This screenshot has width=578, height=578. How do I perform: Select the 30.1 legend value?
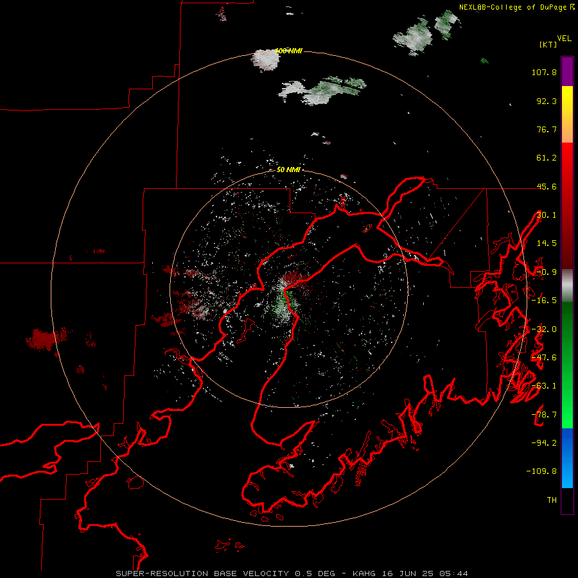pos(547,215)
